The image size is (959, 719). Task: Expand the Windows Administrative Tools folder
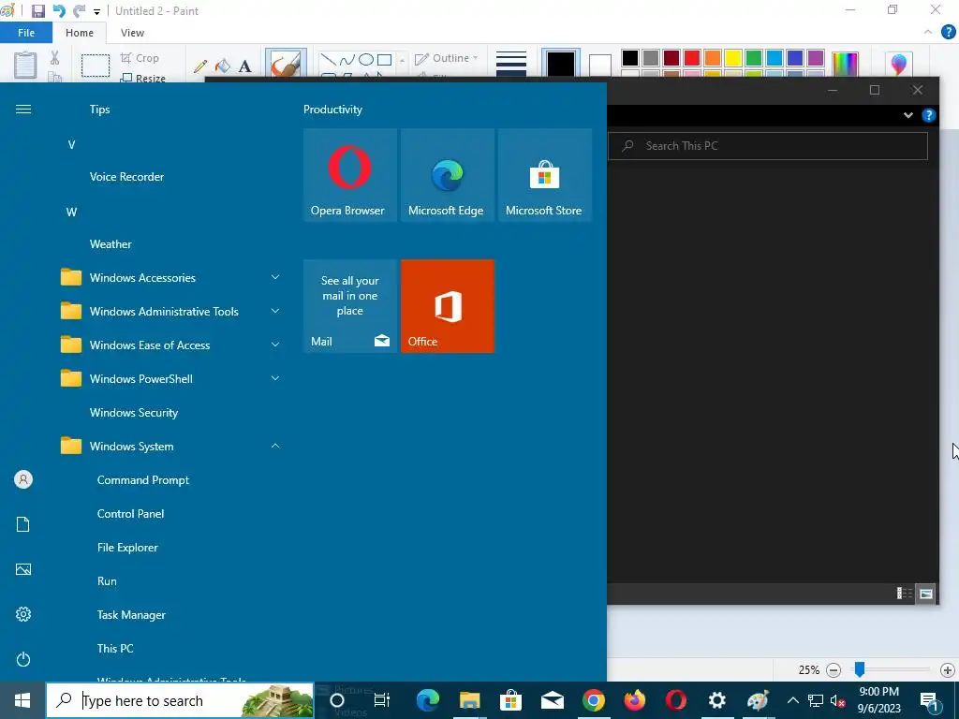coord(171,311)
